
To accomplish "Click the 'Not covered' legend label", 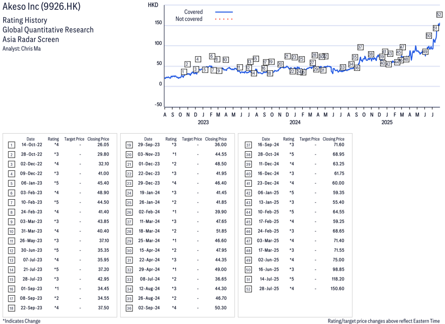I will (x=189, y=19).
